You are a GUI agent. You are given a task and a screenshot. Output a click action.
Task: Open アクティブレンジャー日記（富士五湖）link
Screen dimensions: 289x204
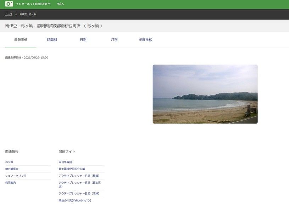[x=80, y=184]
